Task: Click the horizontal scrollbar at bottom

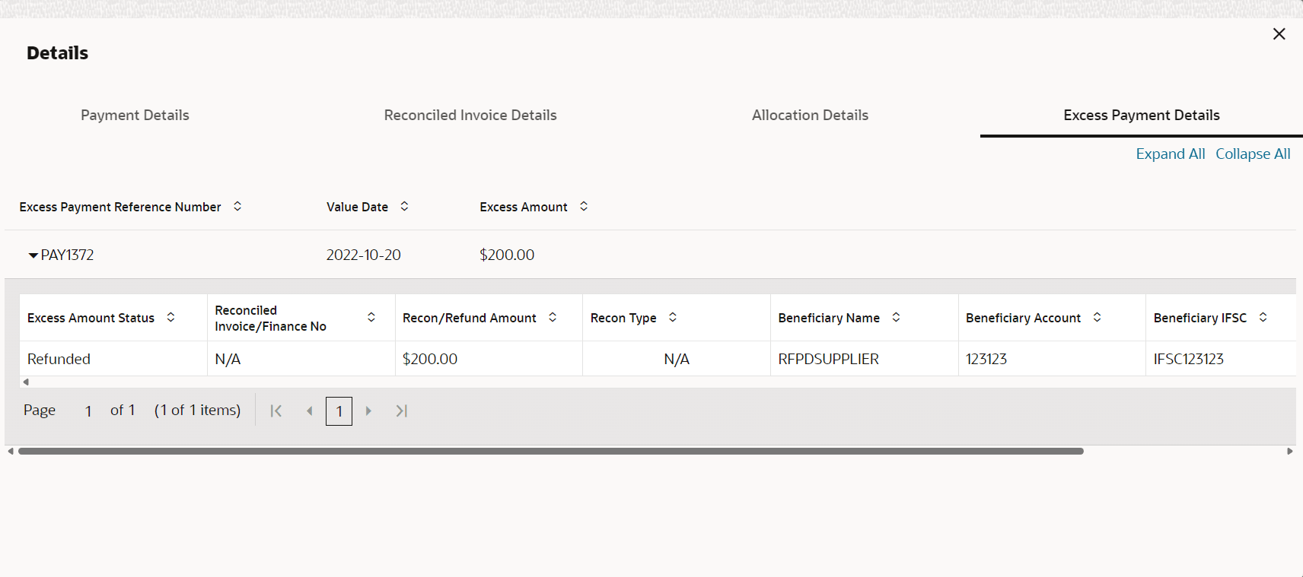Action: [x=550, y=451]
